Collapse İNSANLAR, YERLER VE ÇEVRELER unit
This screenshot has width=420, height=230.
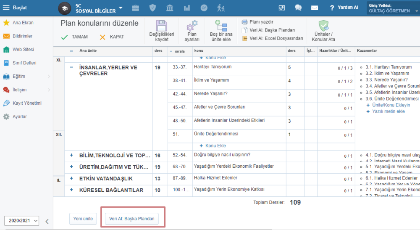click(x=71, y=67)
